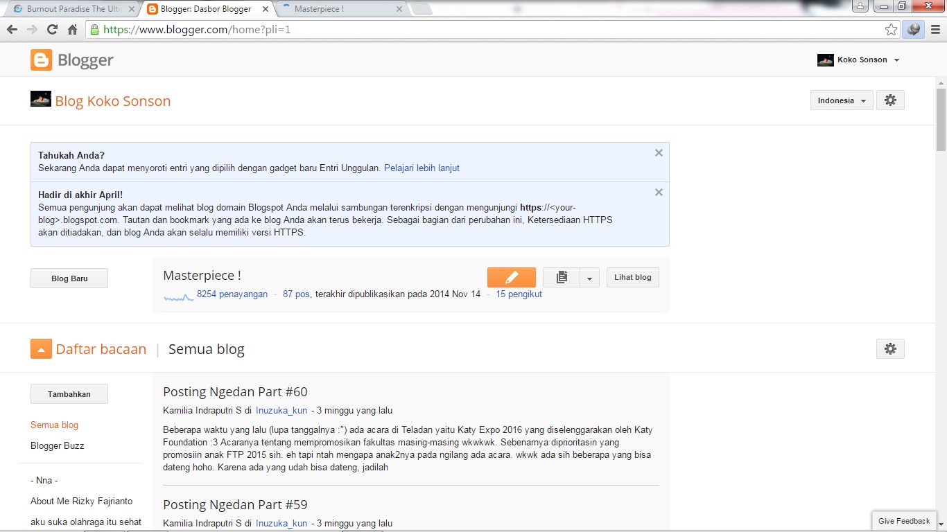Viewport: 947px width, 532px height.
Task: Select Semua blog in sidebar
Action: (54, 425)
